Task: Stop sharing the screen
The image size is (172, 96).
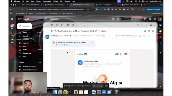Action: [x=98, y=86]
